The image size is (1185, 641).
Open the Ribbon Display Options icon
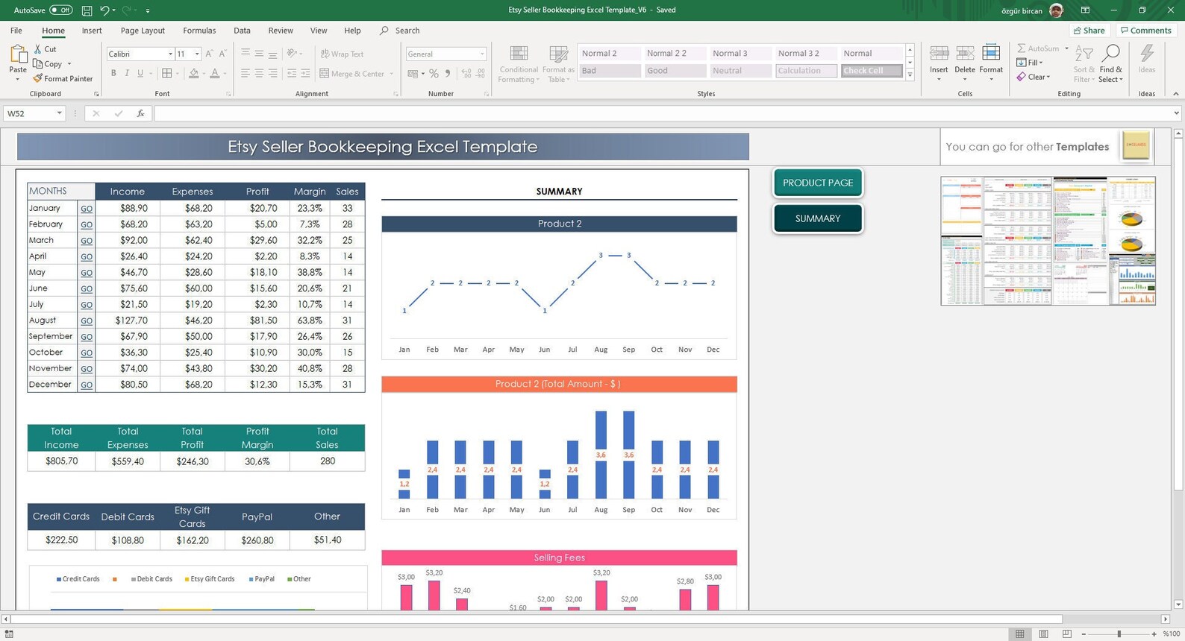click(1085, 10)
